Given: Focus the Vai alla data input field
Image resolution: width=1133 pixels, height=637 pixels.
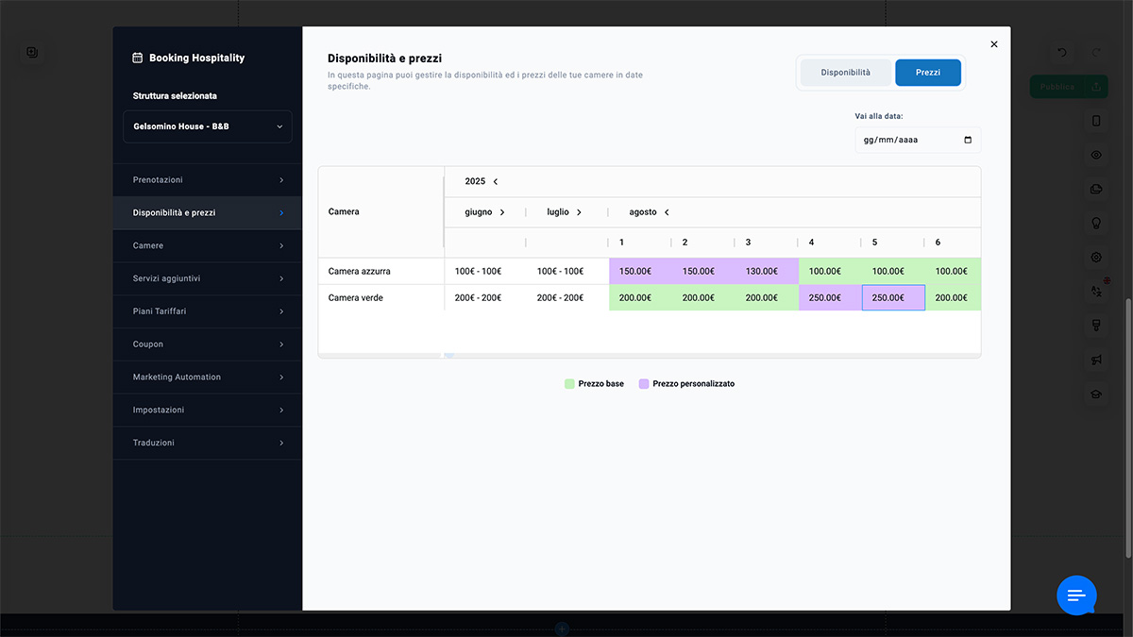Looking at the screenshot, I should point(918,140).
